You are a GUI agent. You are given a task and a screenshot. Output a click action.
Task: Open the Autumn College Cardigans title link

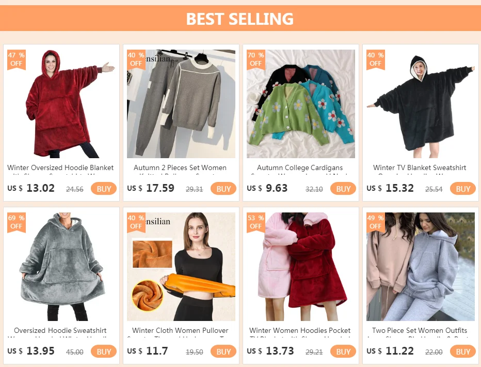tap(300, 167)
